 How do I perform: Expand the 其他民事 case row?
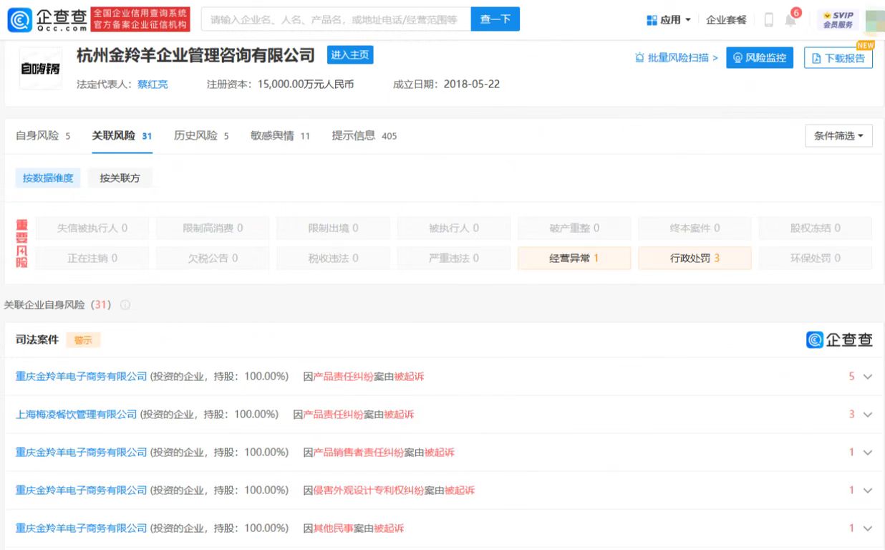[x=867, y=529]
